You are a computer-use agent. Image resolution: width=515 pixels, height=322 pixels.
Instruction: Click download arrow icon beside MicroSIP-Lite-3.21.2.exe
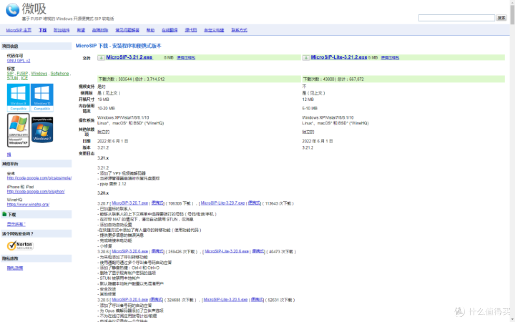(306, 58)
